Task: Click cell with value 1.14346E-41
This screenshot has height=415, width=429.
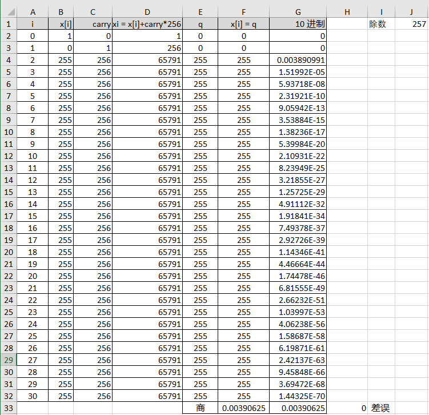Action: pyautogui.click(x=298, y=252)
